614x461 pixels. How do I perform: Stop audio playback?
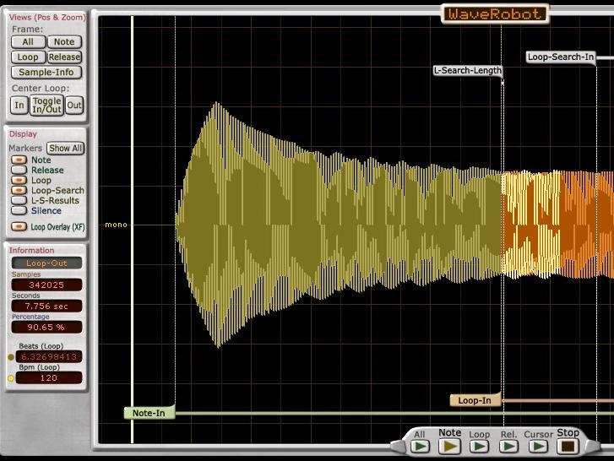pos(568,447)
